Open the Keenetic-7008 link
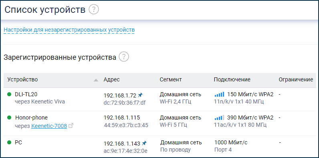Screen dimensions: 319x158 (x=49, y=126)
